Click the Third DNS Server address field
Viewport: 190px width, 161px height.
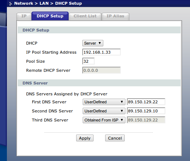146,120
